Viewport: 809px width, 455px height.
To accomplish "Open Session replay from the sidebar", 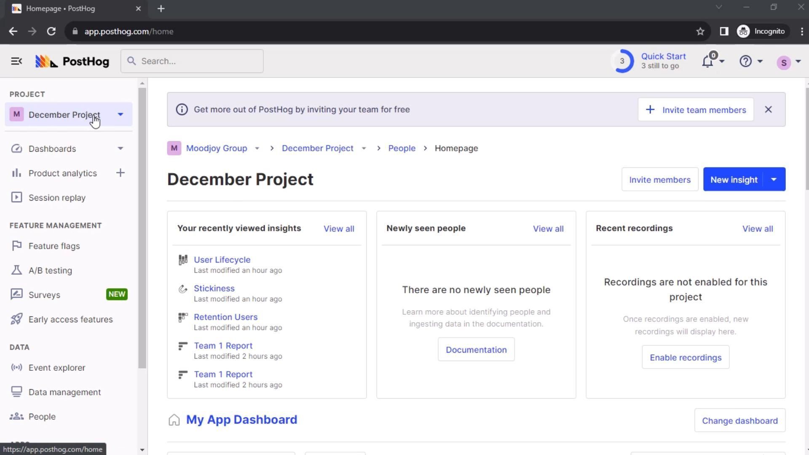I will (x=57, y=198).
